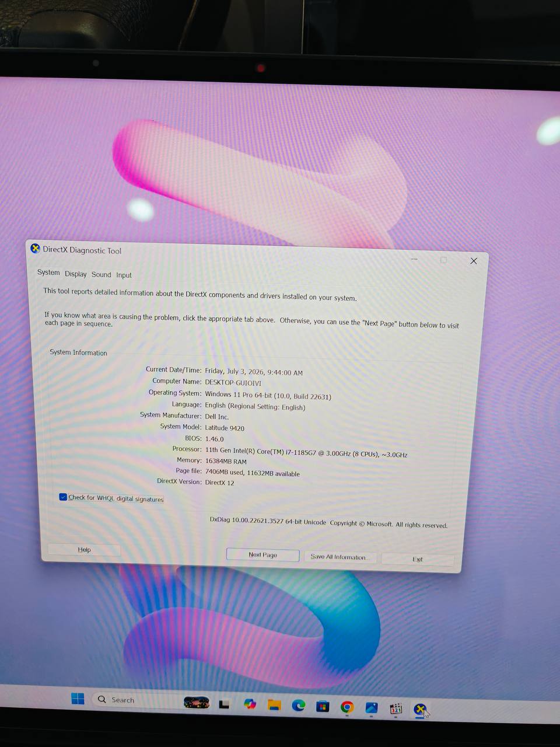Click the Exit button

[418, 559]
